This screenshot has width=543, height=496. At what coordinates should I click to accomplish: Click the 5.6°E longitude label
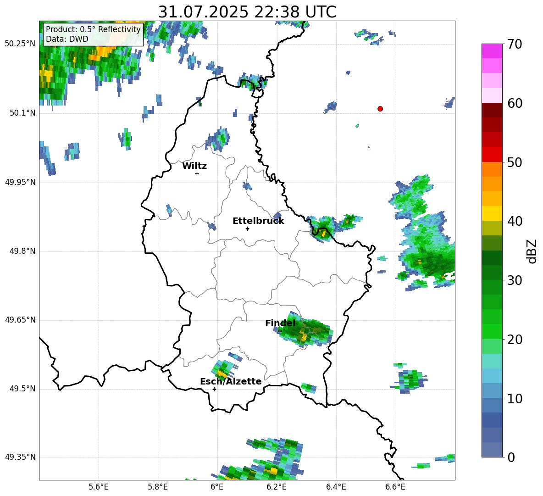point(99,487)
